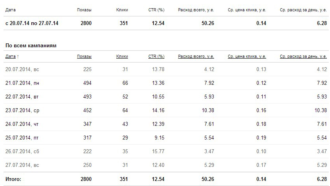Click clicks value 66 for 21.07.2014
Screen dimensions: 330x186
[x=125, y=83]
